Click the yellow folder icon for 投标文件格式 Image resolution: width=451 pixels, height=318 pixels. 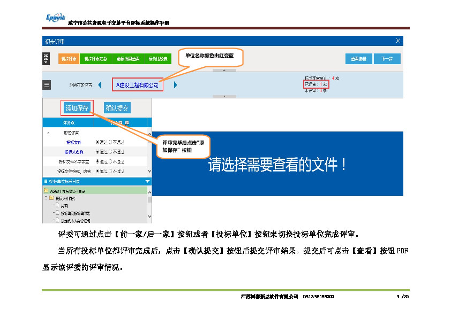[52, 198]
